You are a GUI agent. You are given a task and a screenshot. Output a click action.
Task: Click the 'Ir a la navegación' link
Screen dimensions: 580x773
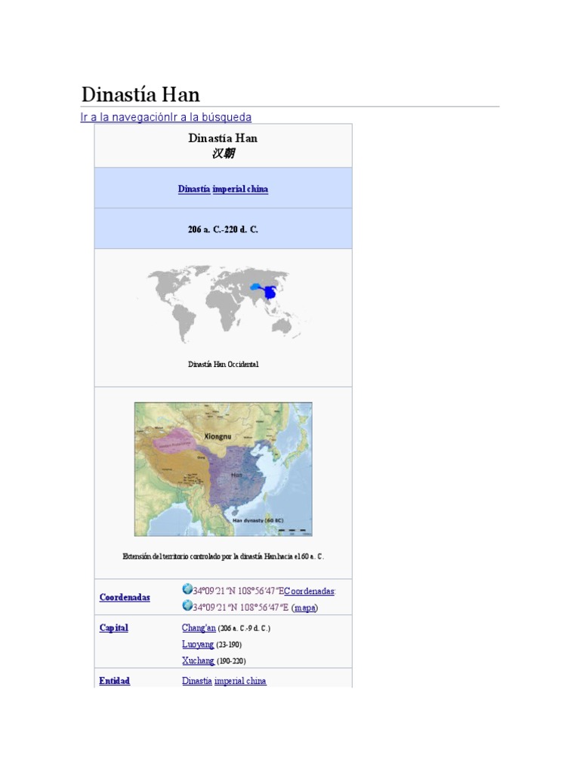pos(125,117)
